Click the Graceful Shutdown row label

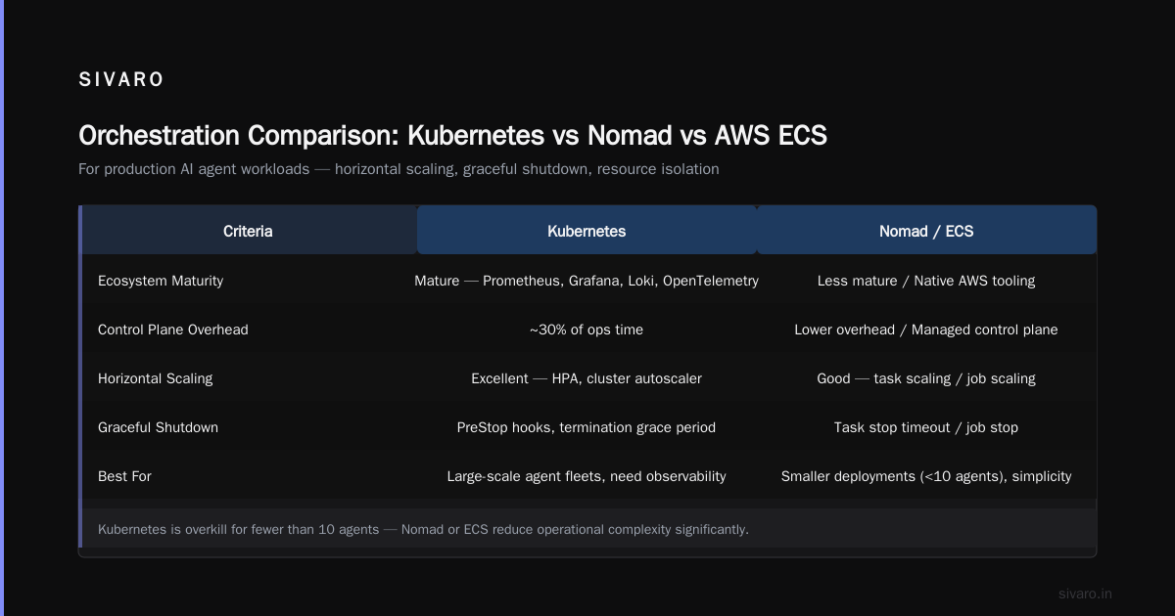click(158, 427)
